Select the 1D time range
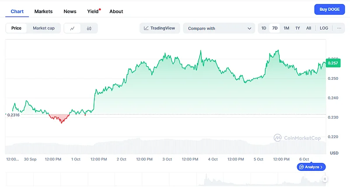The image size is (350, 187). pyautogui.click(x=264, y=28)
